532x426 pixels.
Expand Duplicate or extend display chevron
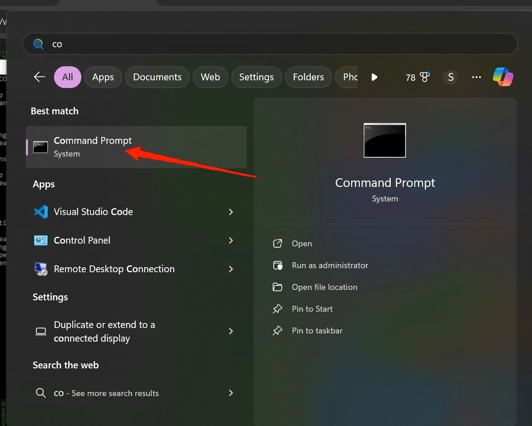(x=231, y=331)
